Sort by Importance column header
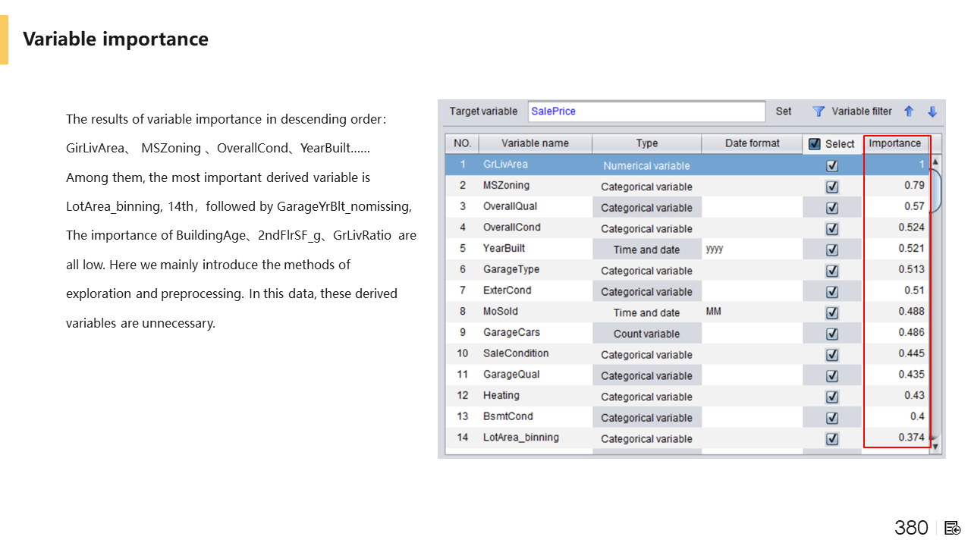Screen dimensions: 971x546 [894, 143]
